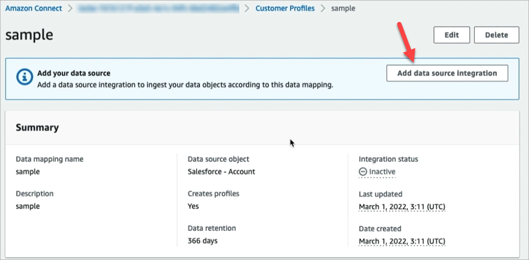Click the Inactive status icon under Integration status
Viewport: 529px width, 260px height.
pyautogui.click(x=363, y=172)
